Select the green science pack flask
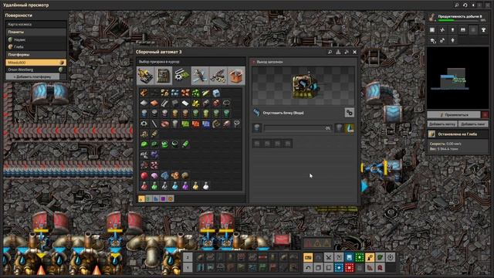 click(154, 186)
